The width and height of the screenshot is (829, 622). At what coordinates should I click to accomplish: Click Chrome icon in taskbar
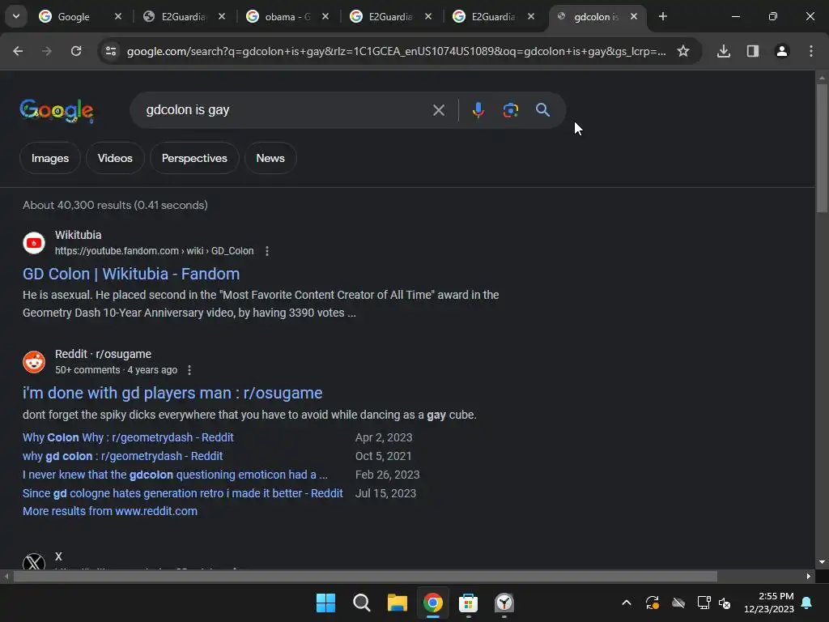432,603
